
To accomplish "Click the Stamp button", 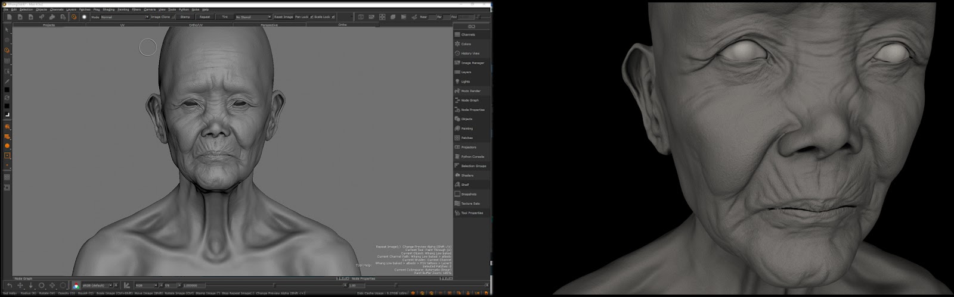I will pyautogui.click(x=185, y=17).
